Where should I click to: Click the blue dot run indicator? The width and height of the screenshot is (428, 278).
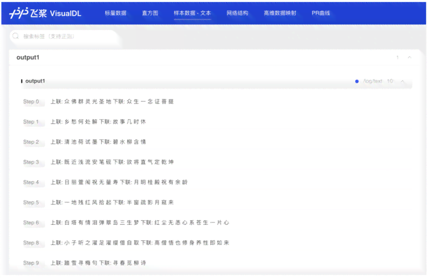click(x=357, y=81)
